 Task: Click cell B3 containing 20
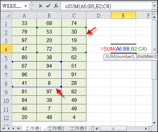[49, 40]
